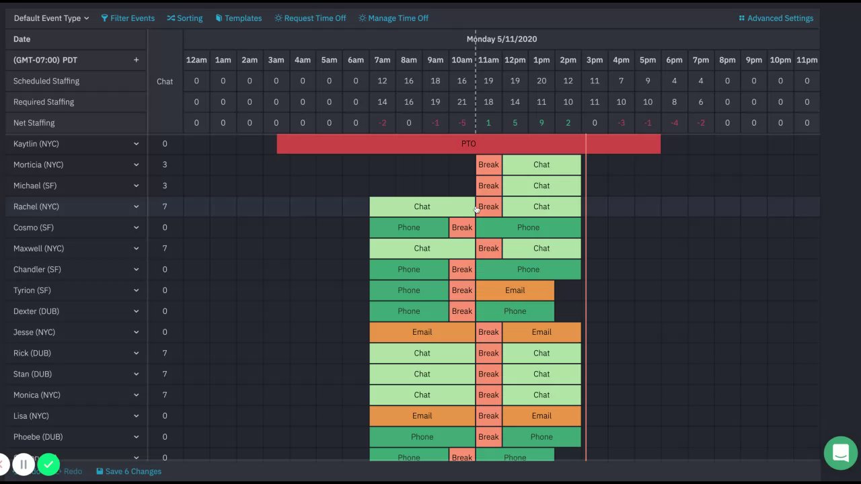Open the Default Event Type dropdown
This screenshot has width=861, height=484.
[51, 18]
